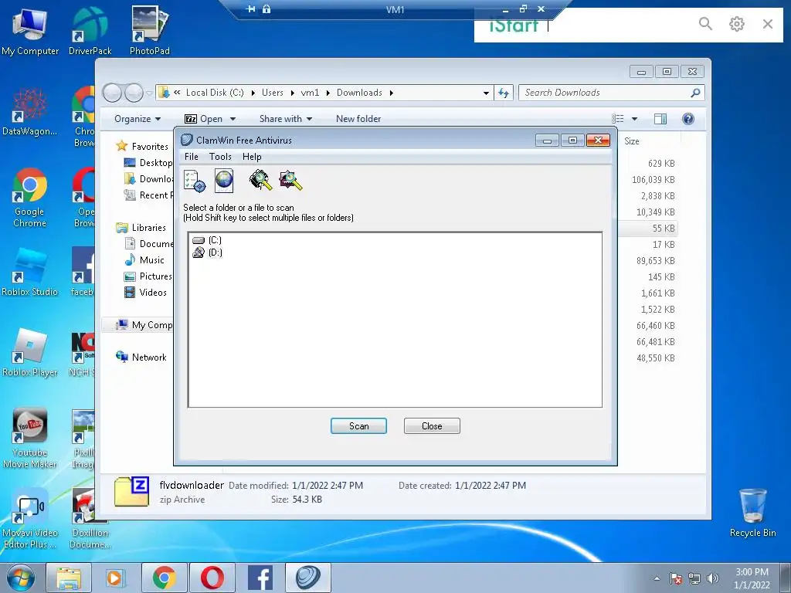Click the Explorer view options icon
This screenshot has width=791, height=593.
[x=618, y=119]
